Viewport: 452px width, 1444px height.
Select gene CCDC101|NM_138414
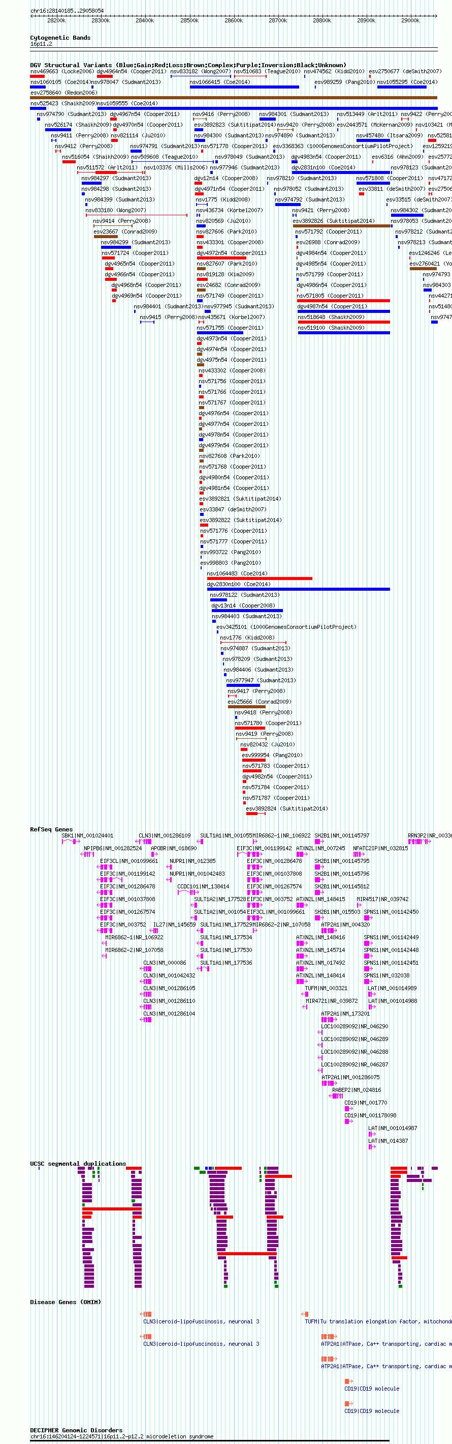point(203,887)
